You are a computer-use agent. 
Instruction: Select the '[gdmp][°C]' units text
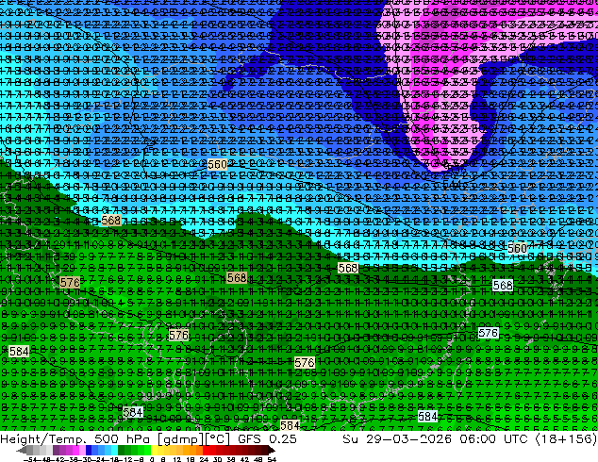coord(194,439)
